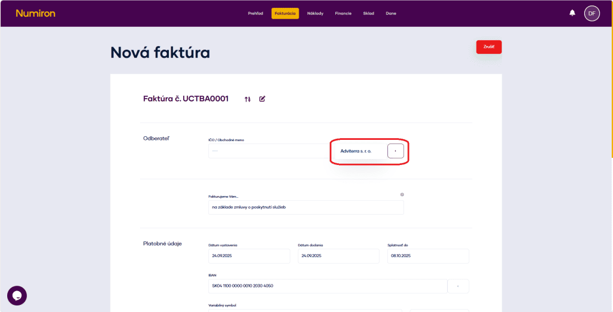Viewport: 613px width, 312px height.
Task: Go to the Prehľad tab
Action: (x=256, y=13)
